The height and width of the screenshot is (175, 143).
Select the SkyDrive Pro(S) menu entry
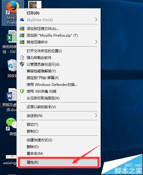pyautogui.click(x=59, y=20)
